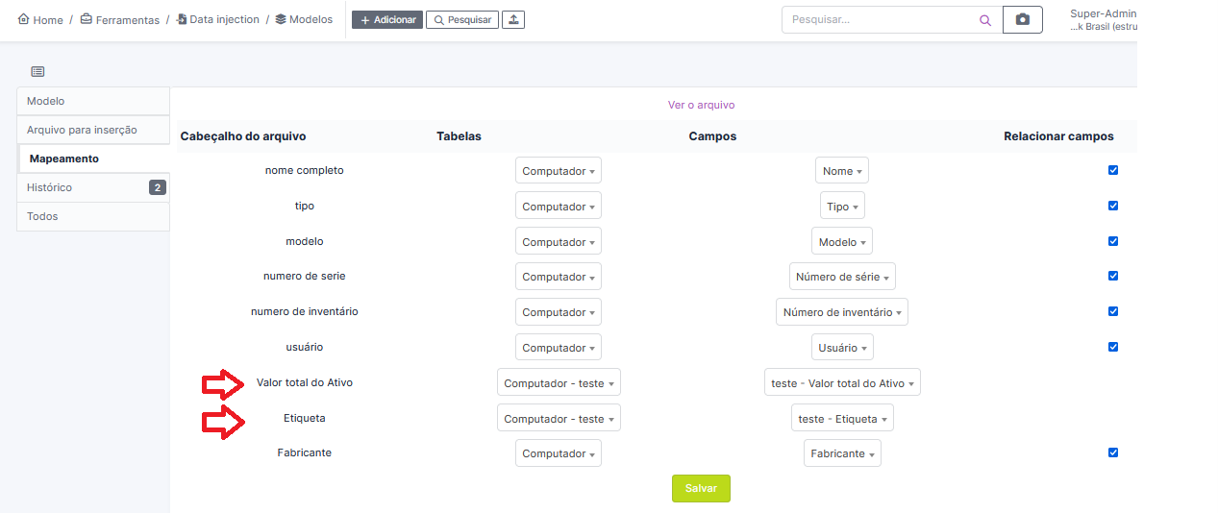The image size is (1218, 513).
Task: Open the table dropdown for Fabricante row
Action: pyautogui.click(x=559, y=453)
